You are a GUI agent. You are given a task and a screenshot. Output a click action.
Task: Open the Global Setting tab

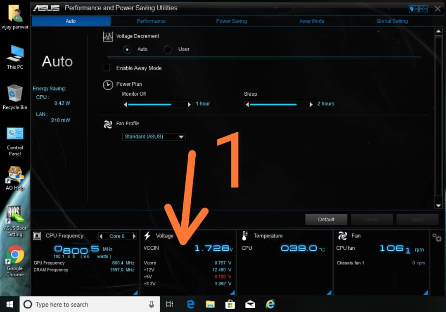(x=392, y=21)
